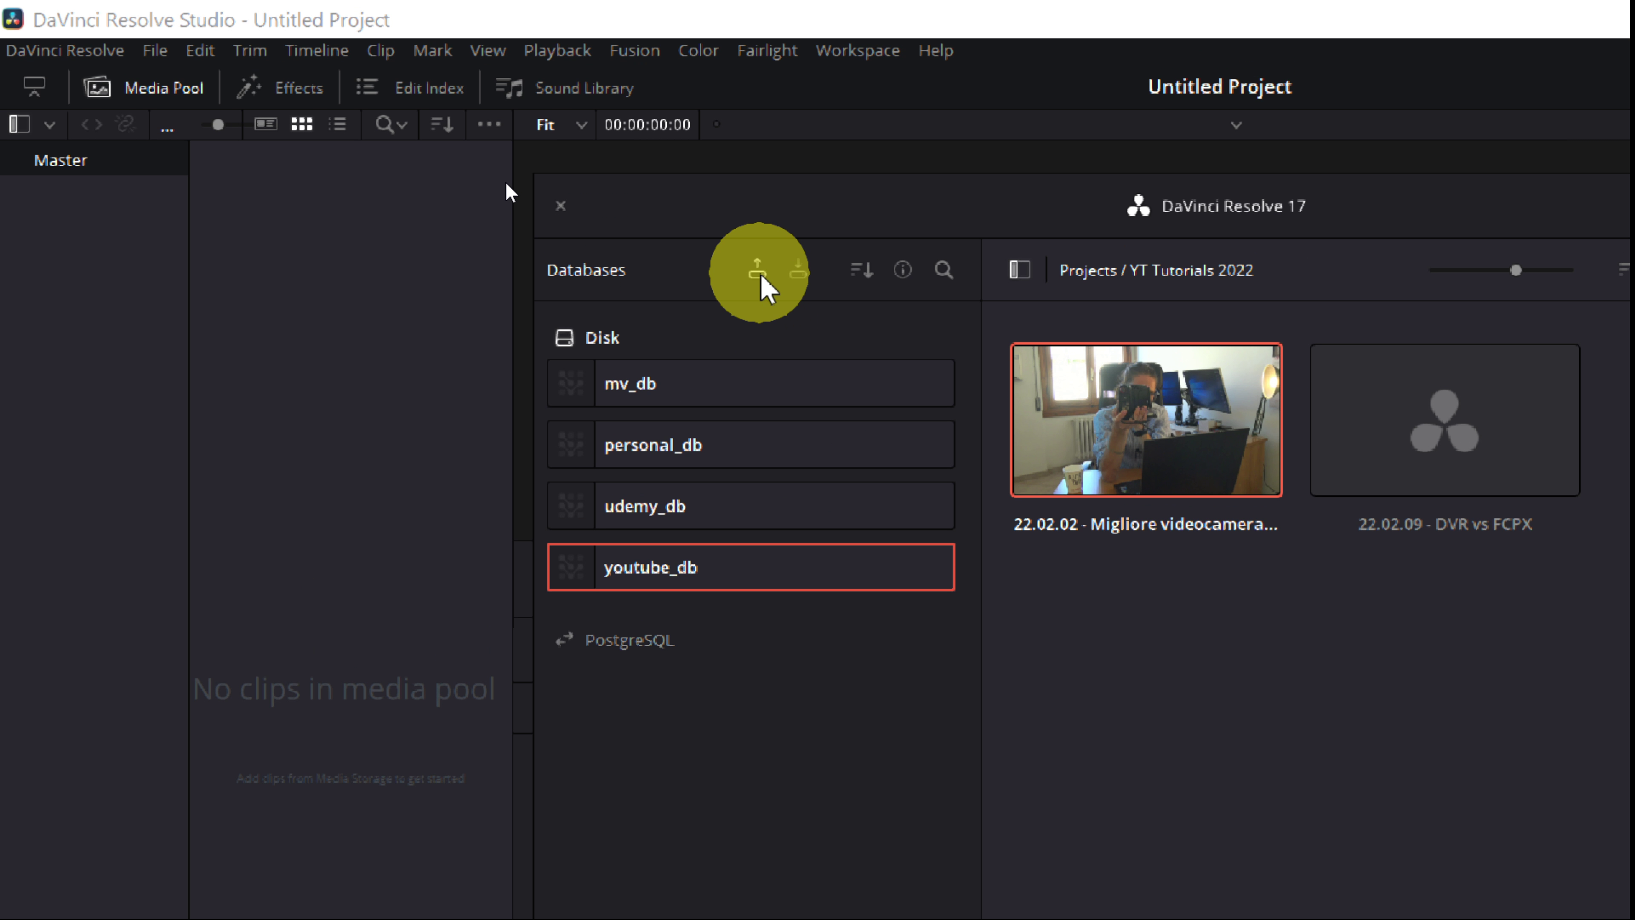Open the Edit menu
Viewport: 1635px width, 920px height.
[200, 51]
